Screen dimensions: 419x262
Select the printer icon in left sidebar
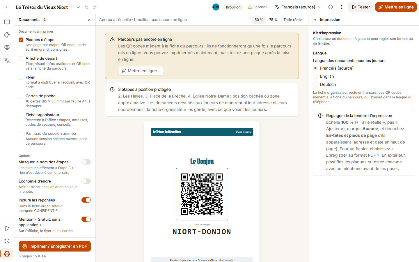coord(7,254)
